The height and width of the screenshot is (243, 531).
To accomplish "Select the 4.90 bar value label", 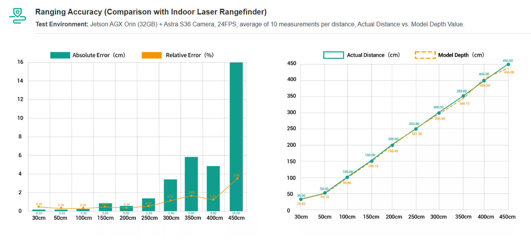I will coord(213,213).
